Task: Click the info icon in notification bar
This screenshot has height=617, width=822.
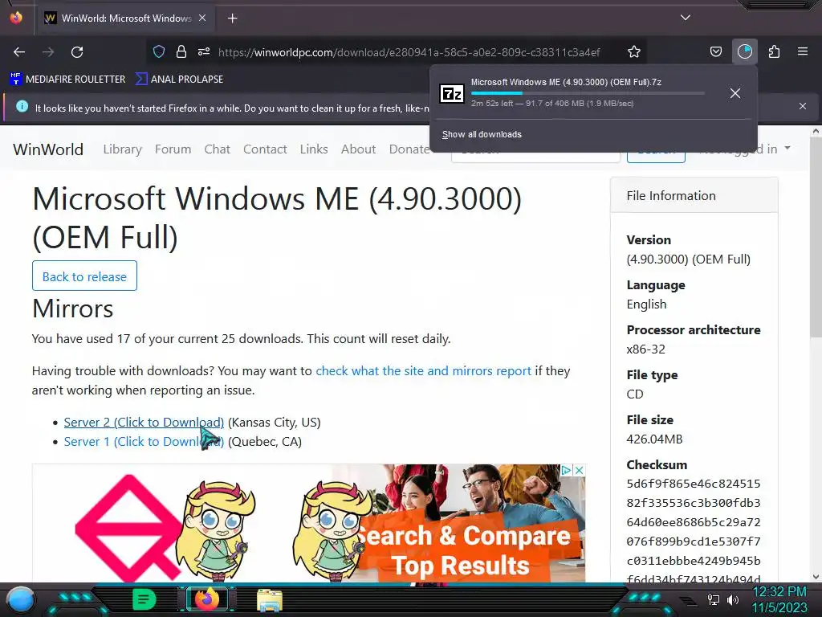Action: [x=22, y=107]
